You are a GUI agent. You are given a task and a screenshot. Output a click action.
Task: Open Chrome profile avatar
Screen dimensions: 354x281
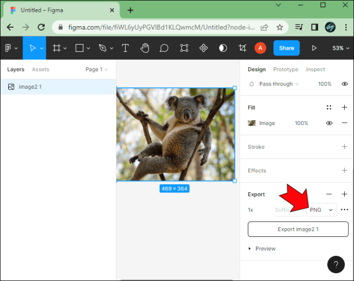click(x=330, y=27)
